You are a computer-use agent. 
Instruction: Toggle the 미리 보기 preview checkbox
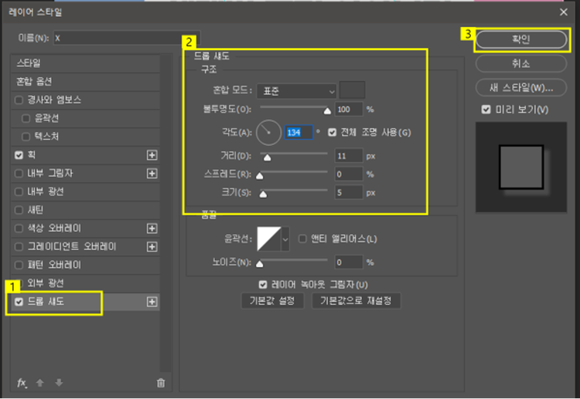pyautogui.click(x=486, y=110)
